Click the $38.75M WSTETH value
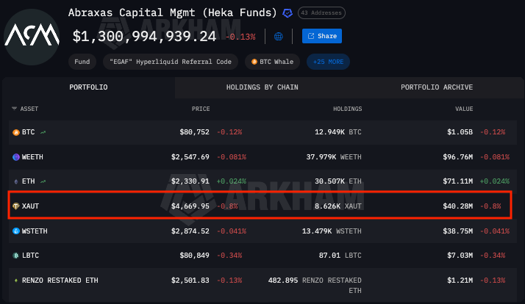The width and height of the screenshot is (525, 304). [457, 231]
